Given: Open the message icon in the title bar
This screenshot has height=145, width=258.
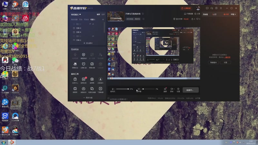Looking at the screenshot, I should click(x=207, y=8).
